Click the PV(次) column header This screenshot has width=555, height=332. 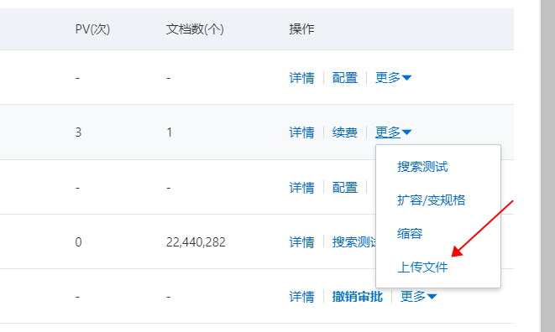coord(92,29)
